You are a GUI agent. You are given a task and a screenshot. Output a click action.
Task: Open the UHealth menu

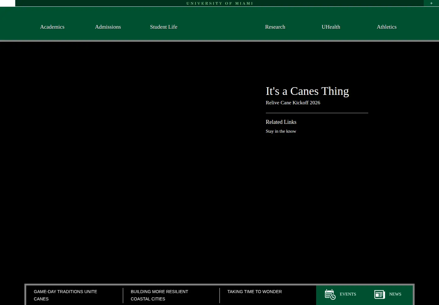pos(331,27)
